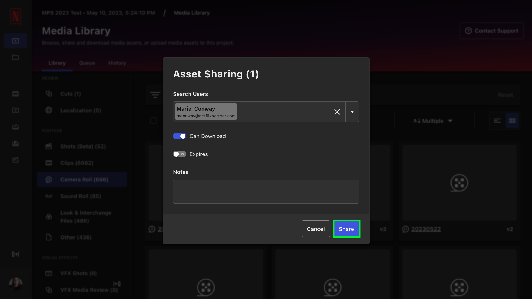The width and height of the screenshot is (532, 299).
Task: Click the Other file icon
Action: click(49, 237)
